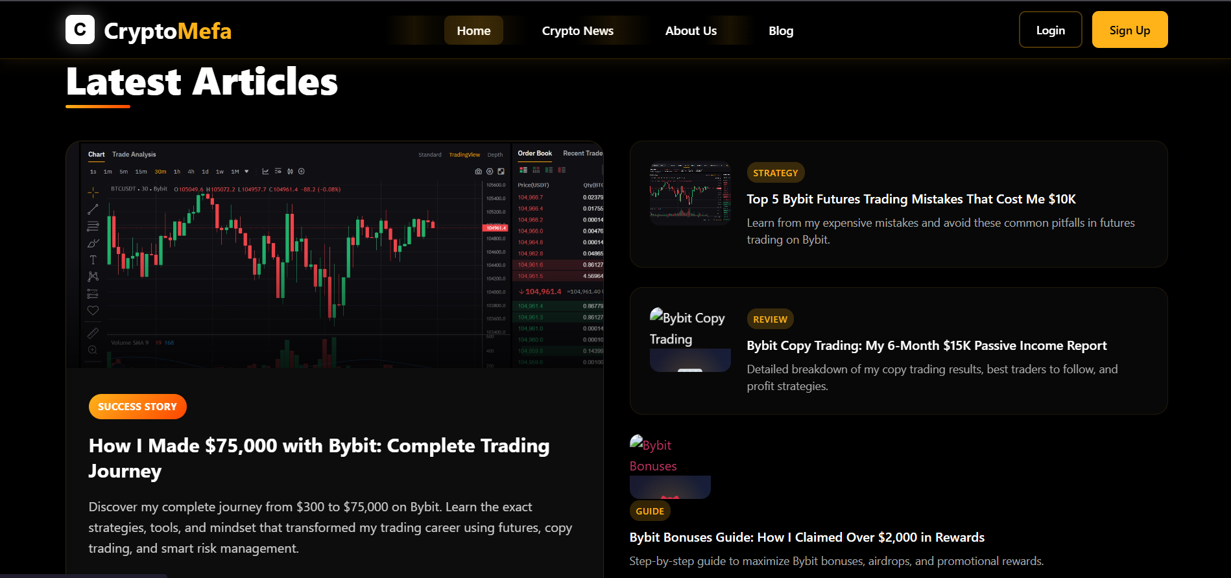Open the Blog nav item
Screen dimensions: 1231x578
click(781, 30)
